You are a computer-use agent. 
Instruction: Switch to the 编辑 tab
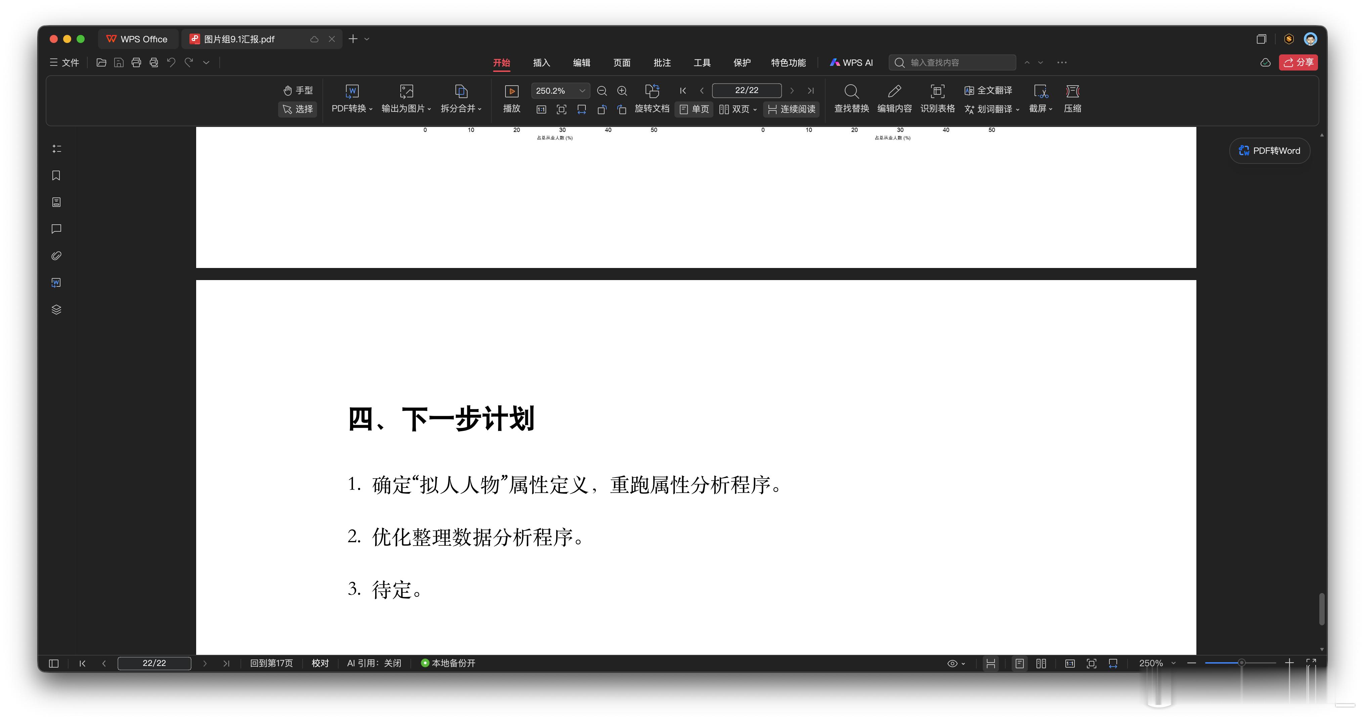click(x=582, y=62)
